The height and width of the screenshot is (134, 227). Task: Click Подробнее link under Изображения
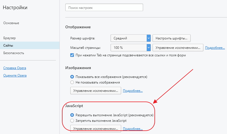point(133,91)
